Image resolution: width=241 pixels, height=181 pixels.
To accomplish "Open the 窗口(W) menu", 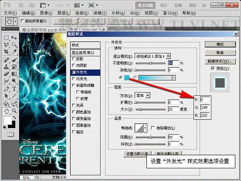I will tap(170, 13).
